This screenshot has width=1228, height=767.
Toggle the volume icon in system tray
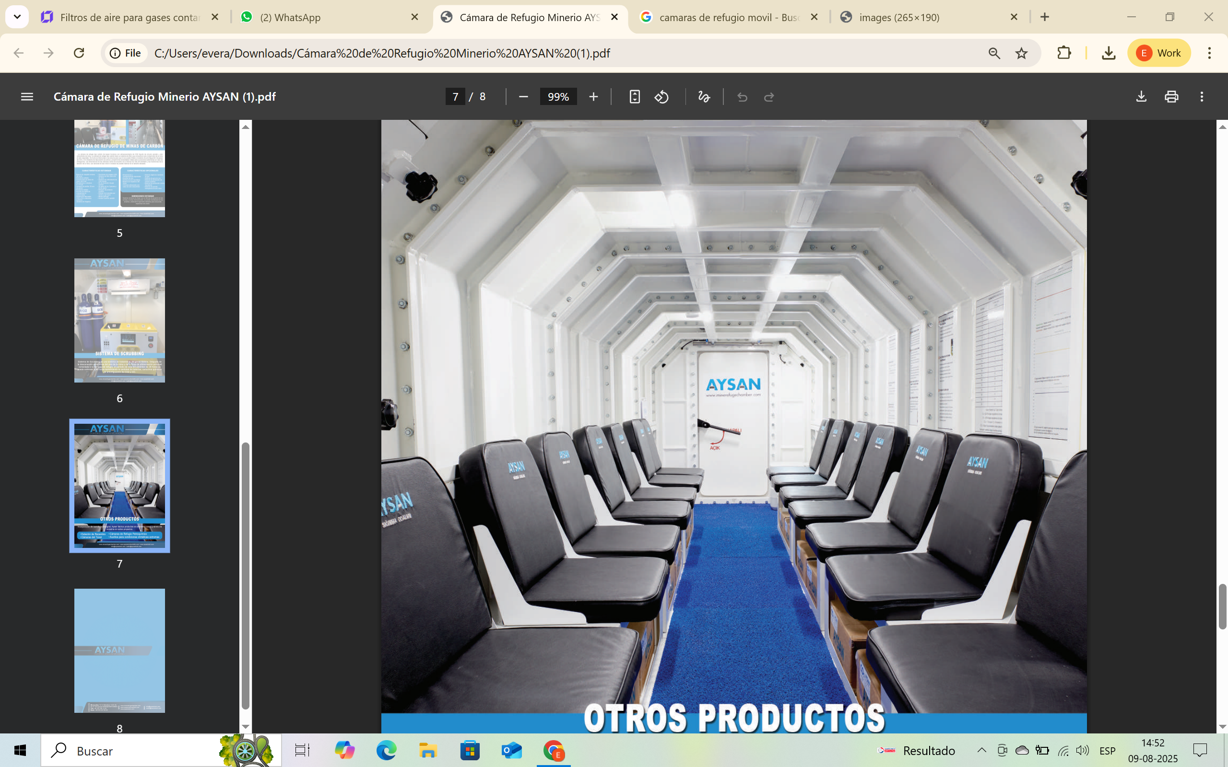1082,750
